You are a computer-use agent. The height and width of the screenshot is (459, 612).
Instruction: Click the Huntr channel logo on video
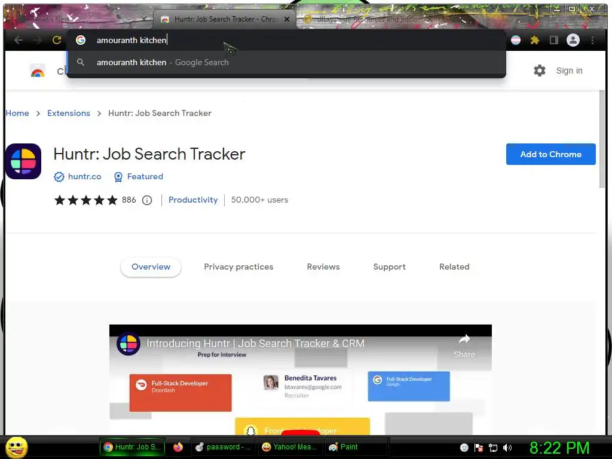[128, 344]
